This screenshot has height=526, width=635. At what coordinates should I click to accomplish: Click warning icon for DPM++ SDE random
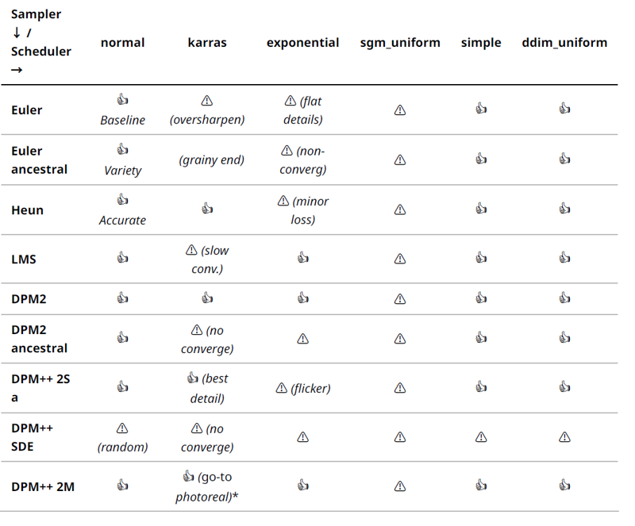[122, 428]
